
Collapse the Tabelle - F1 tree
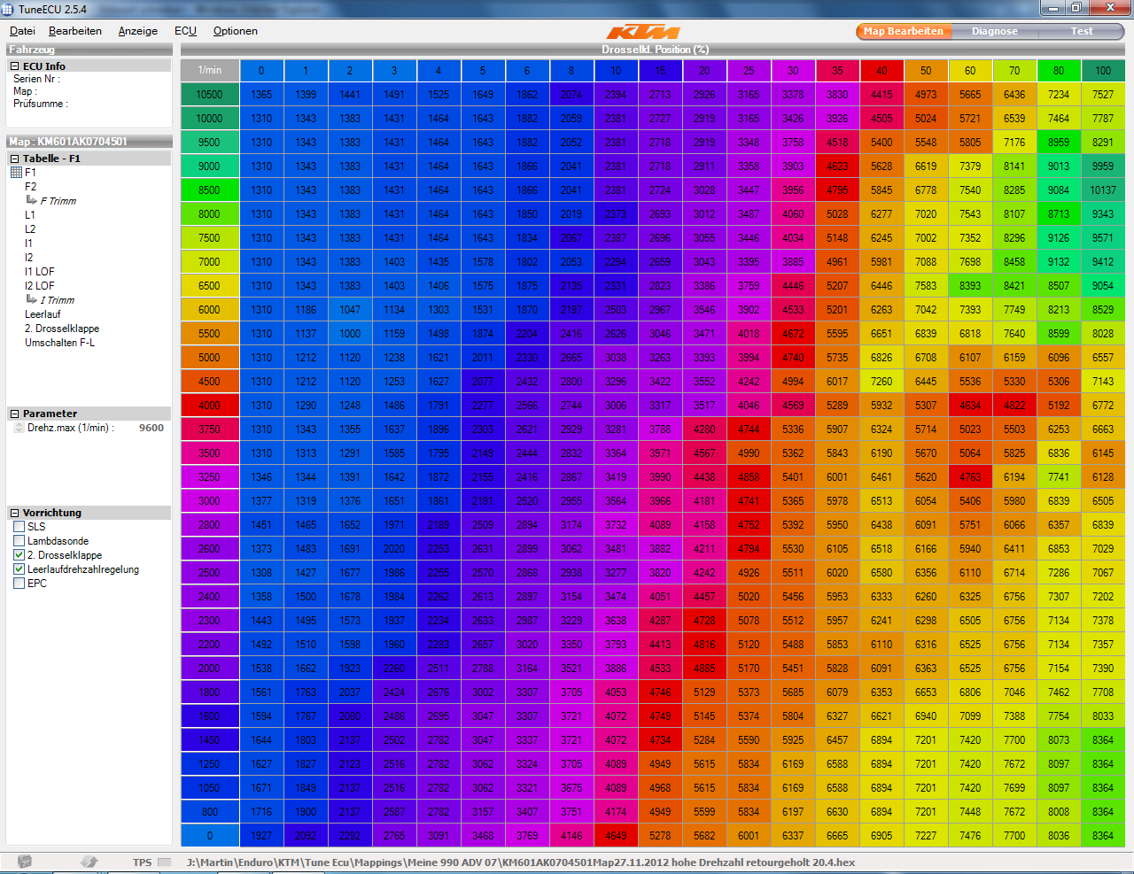click(14, 159)
